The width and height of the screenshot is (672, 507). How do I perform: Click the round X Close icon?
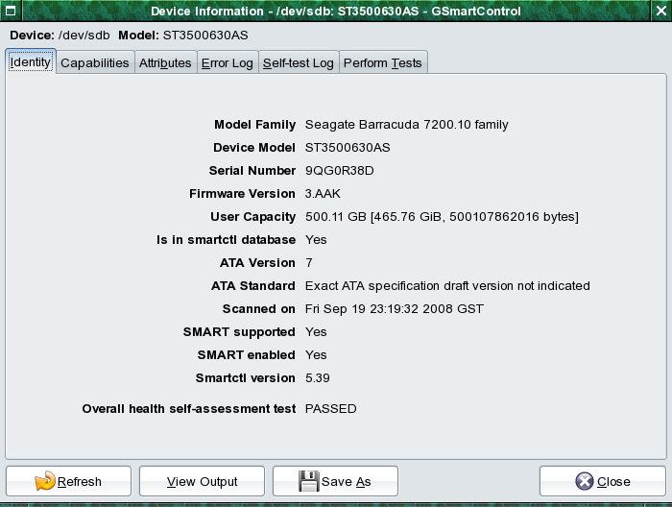585,481
